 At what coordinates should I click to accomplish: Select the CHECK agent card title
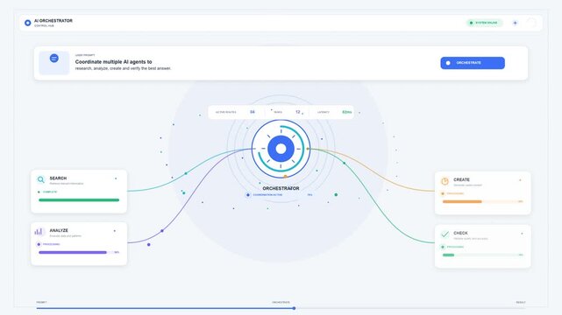pyautogui.click(x=460, y=233)
